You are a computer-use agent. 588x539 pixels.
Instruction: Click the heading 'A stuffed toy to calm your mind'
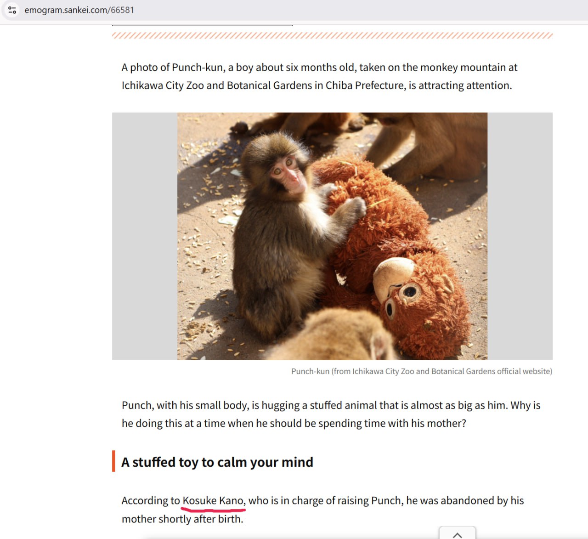217,462
